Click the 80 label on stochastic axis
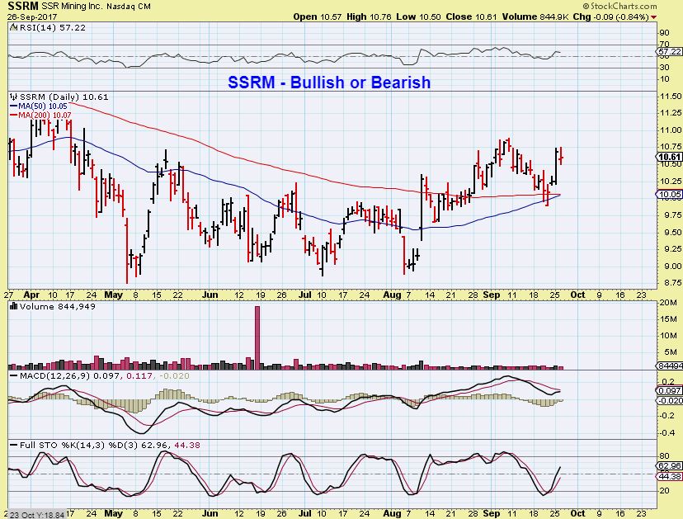 tap(664, 456)
